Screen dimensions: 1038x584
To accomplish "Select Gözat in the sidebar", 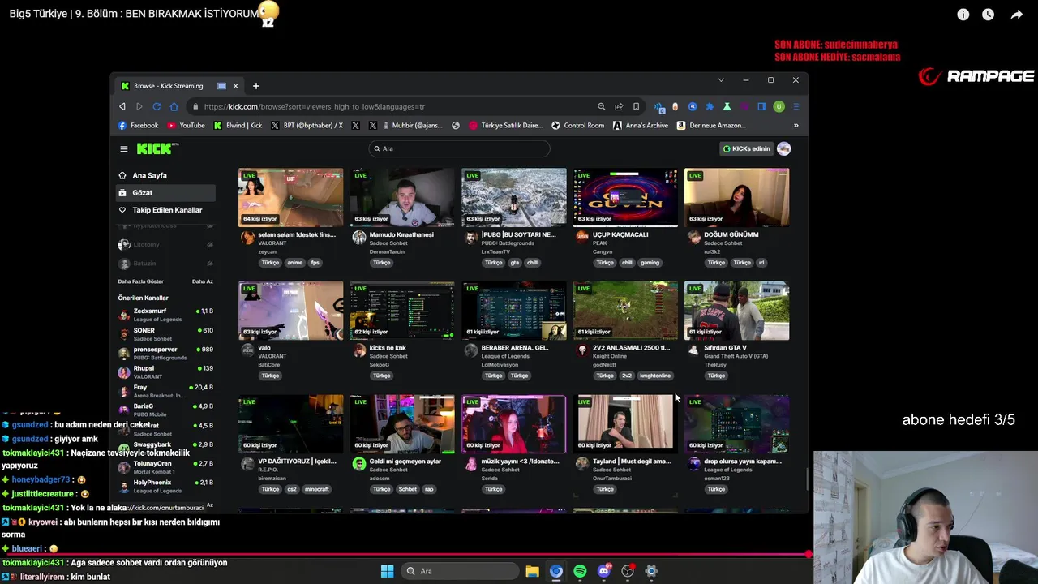I will point(165,193).
